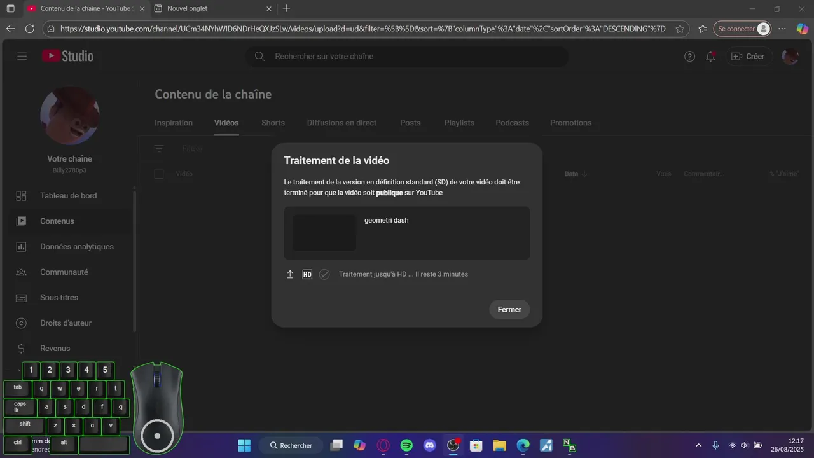The width and height of the screenshot is (814, 458).
Task: Toggle the select-all videos checkbox
Action: click(x=159, y=174)
